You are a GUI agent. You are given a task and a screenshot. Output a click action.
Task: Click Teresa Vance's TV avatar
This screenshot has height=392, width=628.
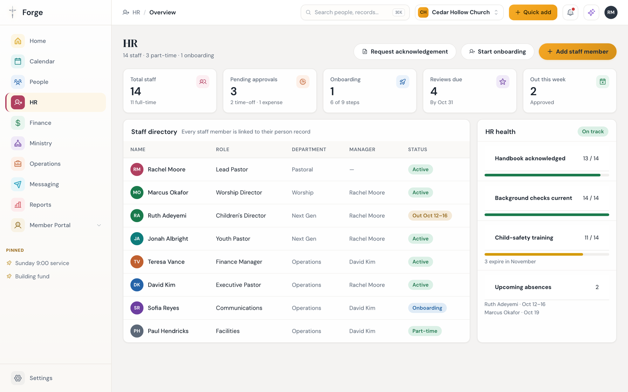(x=137, y=262)
